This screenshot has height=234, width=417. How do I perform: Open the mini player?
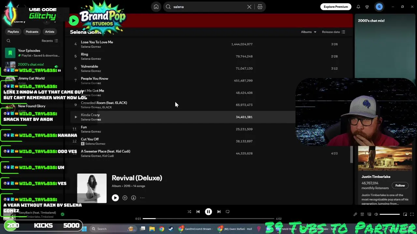405,214
